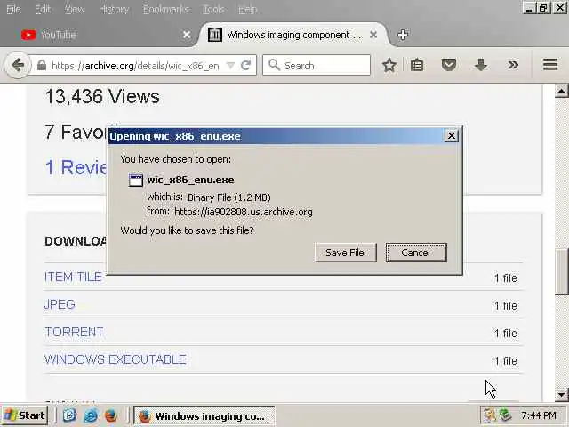Click the 7:44 PM clock
The width and height of the screenshot is (569, 427).
(539, 415)
